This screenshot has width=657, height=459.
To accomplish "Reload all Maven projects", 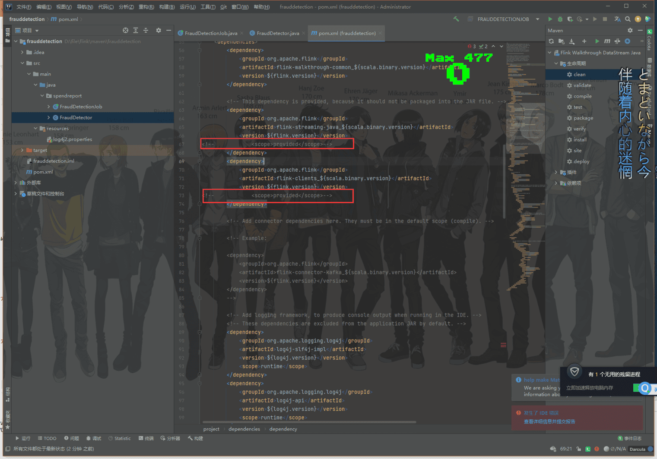I will (x=551, y=41).
